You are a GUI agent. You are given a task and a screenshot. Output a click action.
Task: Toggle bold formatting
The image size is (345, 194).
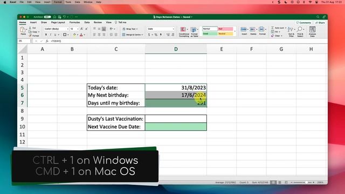pyautogui.click(x=46, y=34)
